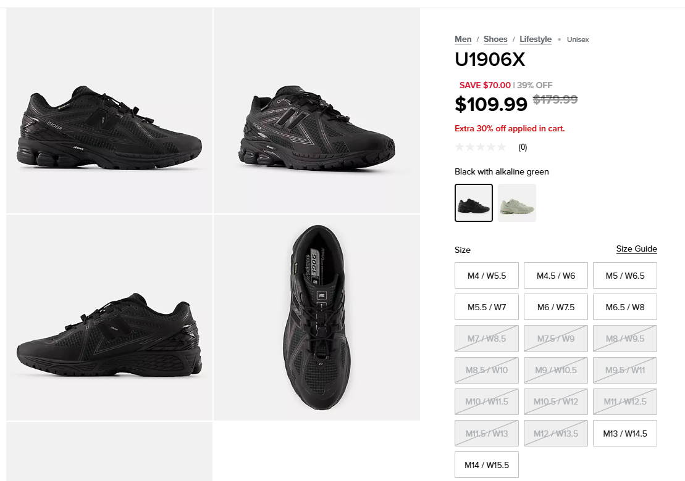Choose the alkaline green shoe swatch

coord(517,203)
